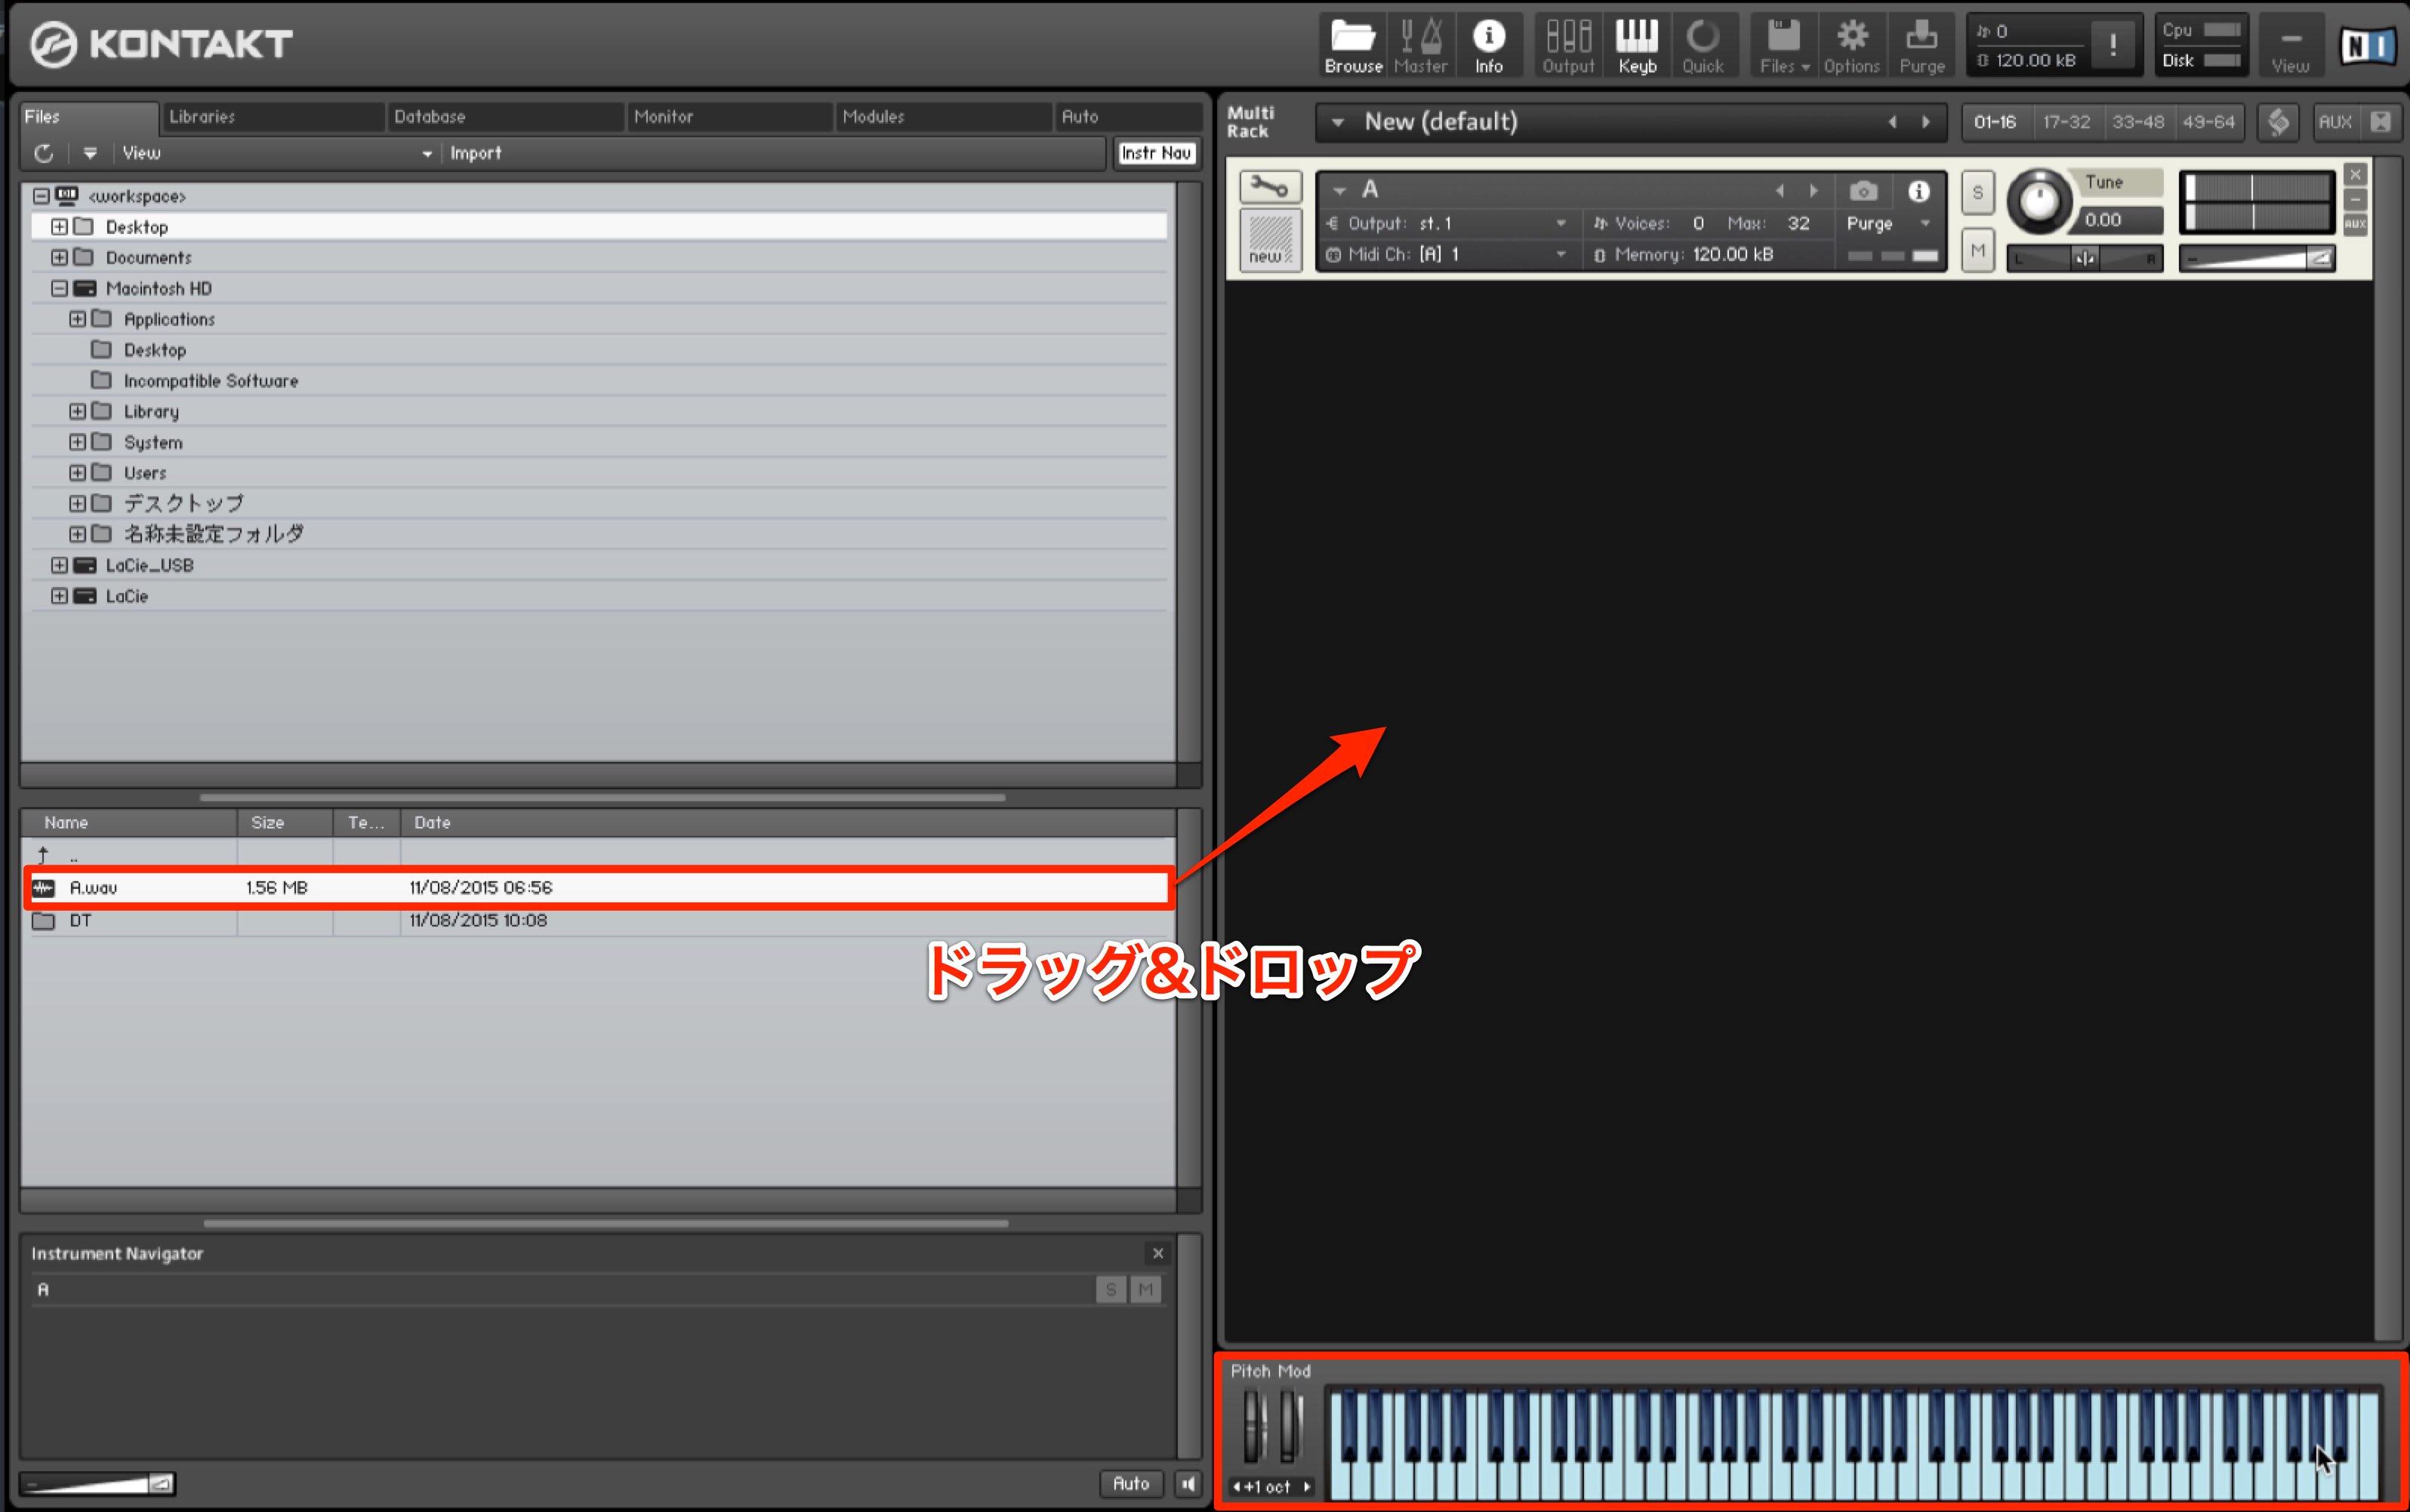The image size is (2410, 1512).
Task: Expand the Users folder
Action: click(77, 473)
